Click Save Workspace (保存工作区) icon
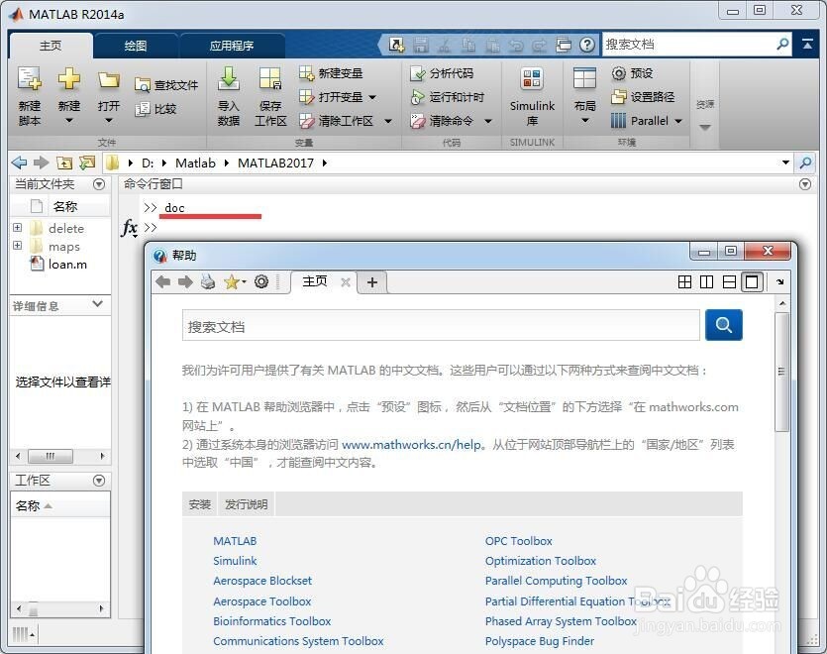 coord(270,79)
